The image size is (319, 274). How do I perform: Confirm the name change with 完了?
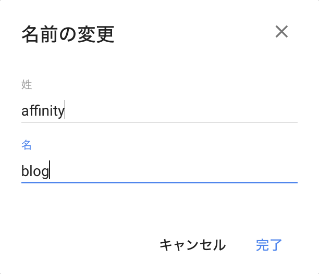point(269,245)
